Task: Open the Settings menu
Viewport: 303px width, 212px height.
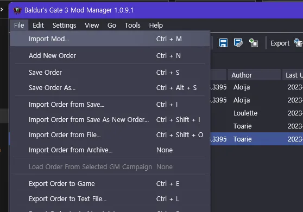Action: click(64, 25)
